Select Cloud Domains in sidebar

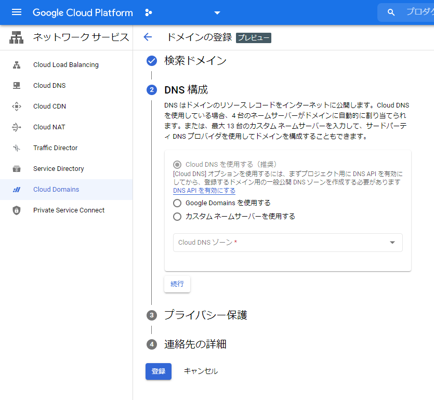point(56,190)
